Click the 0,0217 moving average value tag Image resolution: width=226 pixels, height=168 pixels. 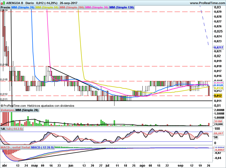[218, 47]
